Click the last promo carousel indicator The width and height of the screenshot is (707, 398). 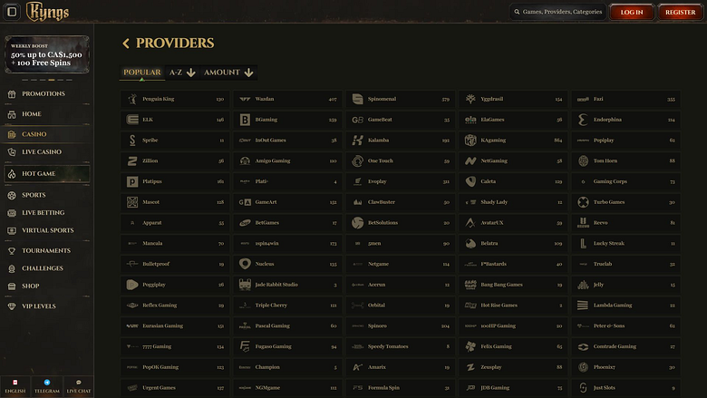point(69,80)
